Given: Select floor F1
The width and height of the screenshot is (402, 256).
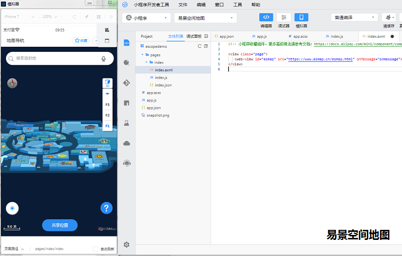Looking at the screenshot, I should [x=108, y=126].
